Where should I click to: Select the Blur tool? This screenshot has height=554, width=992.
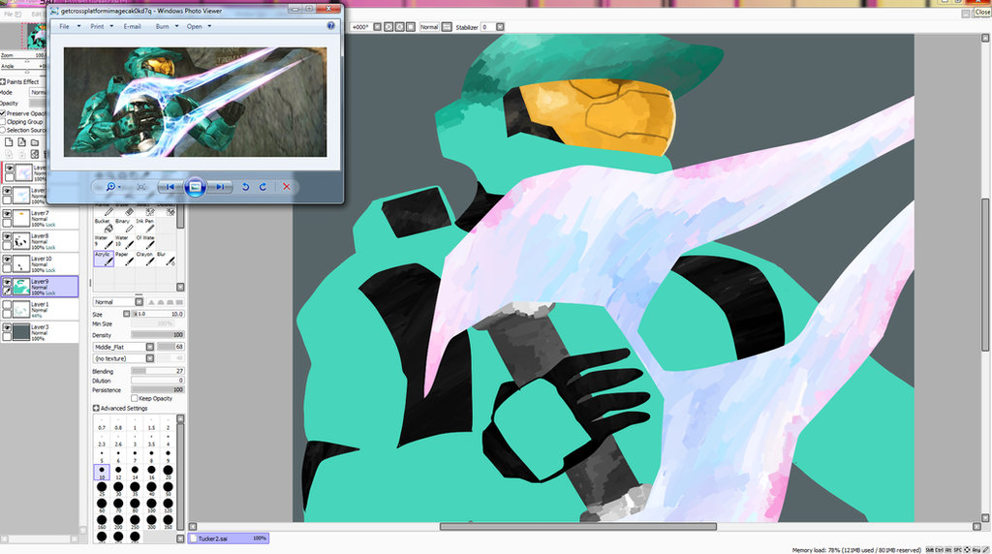point(166,258)
